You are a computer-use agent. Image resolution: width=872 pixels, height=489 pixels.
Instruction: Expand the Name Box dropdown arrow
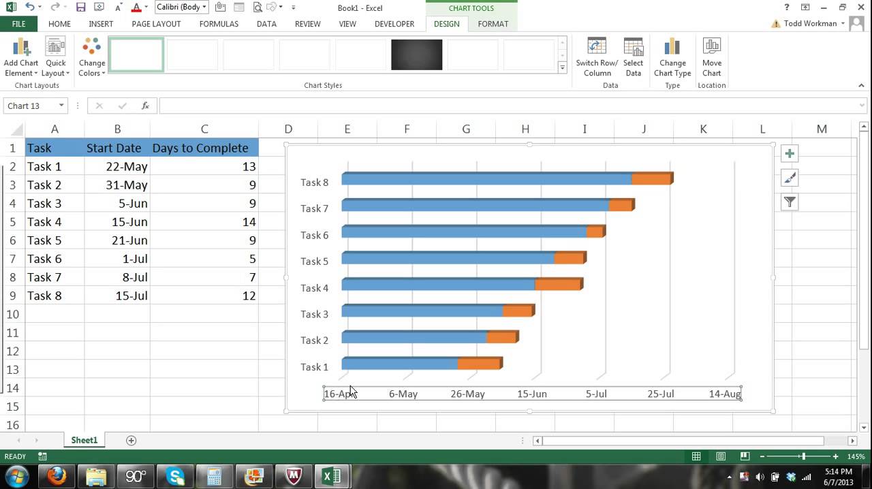[61, 106]
